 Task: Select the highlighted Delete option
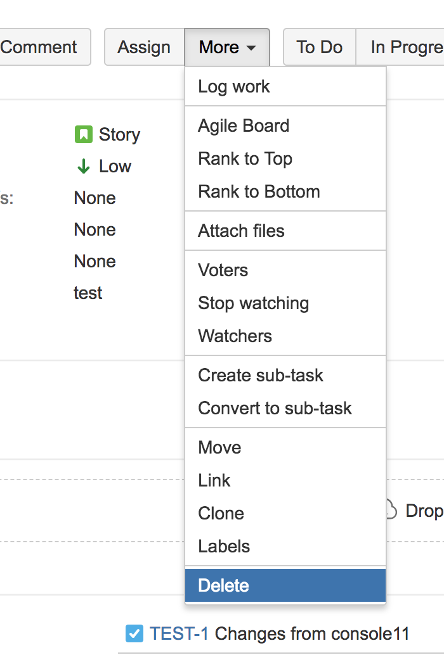click(223, 586)
